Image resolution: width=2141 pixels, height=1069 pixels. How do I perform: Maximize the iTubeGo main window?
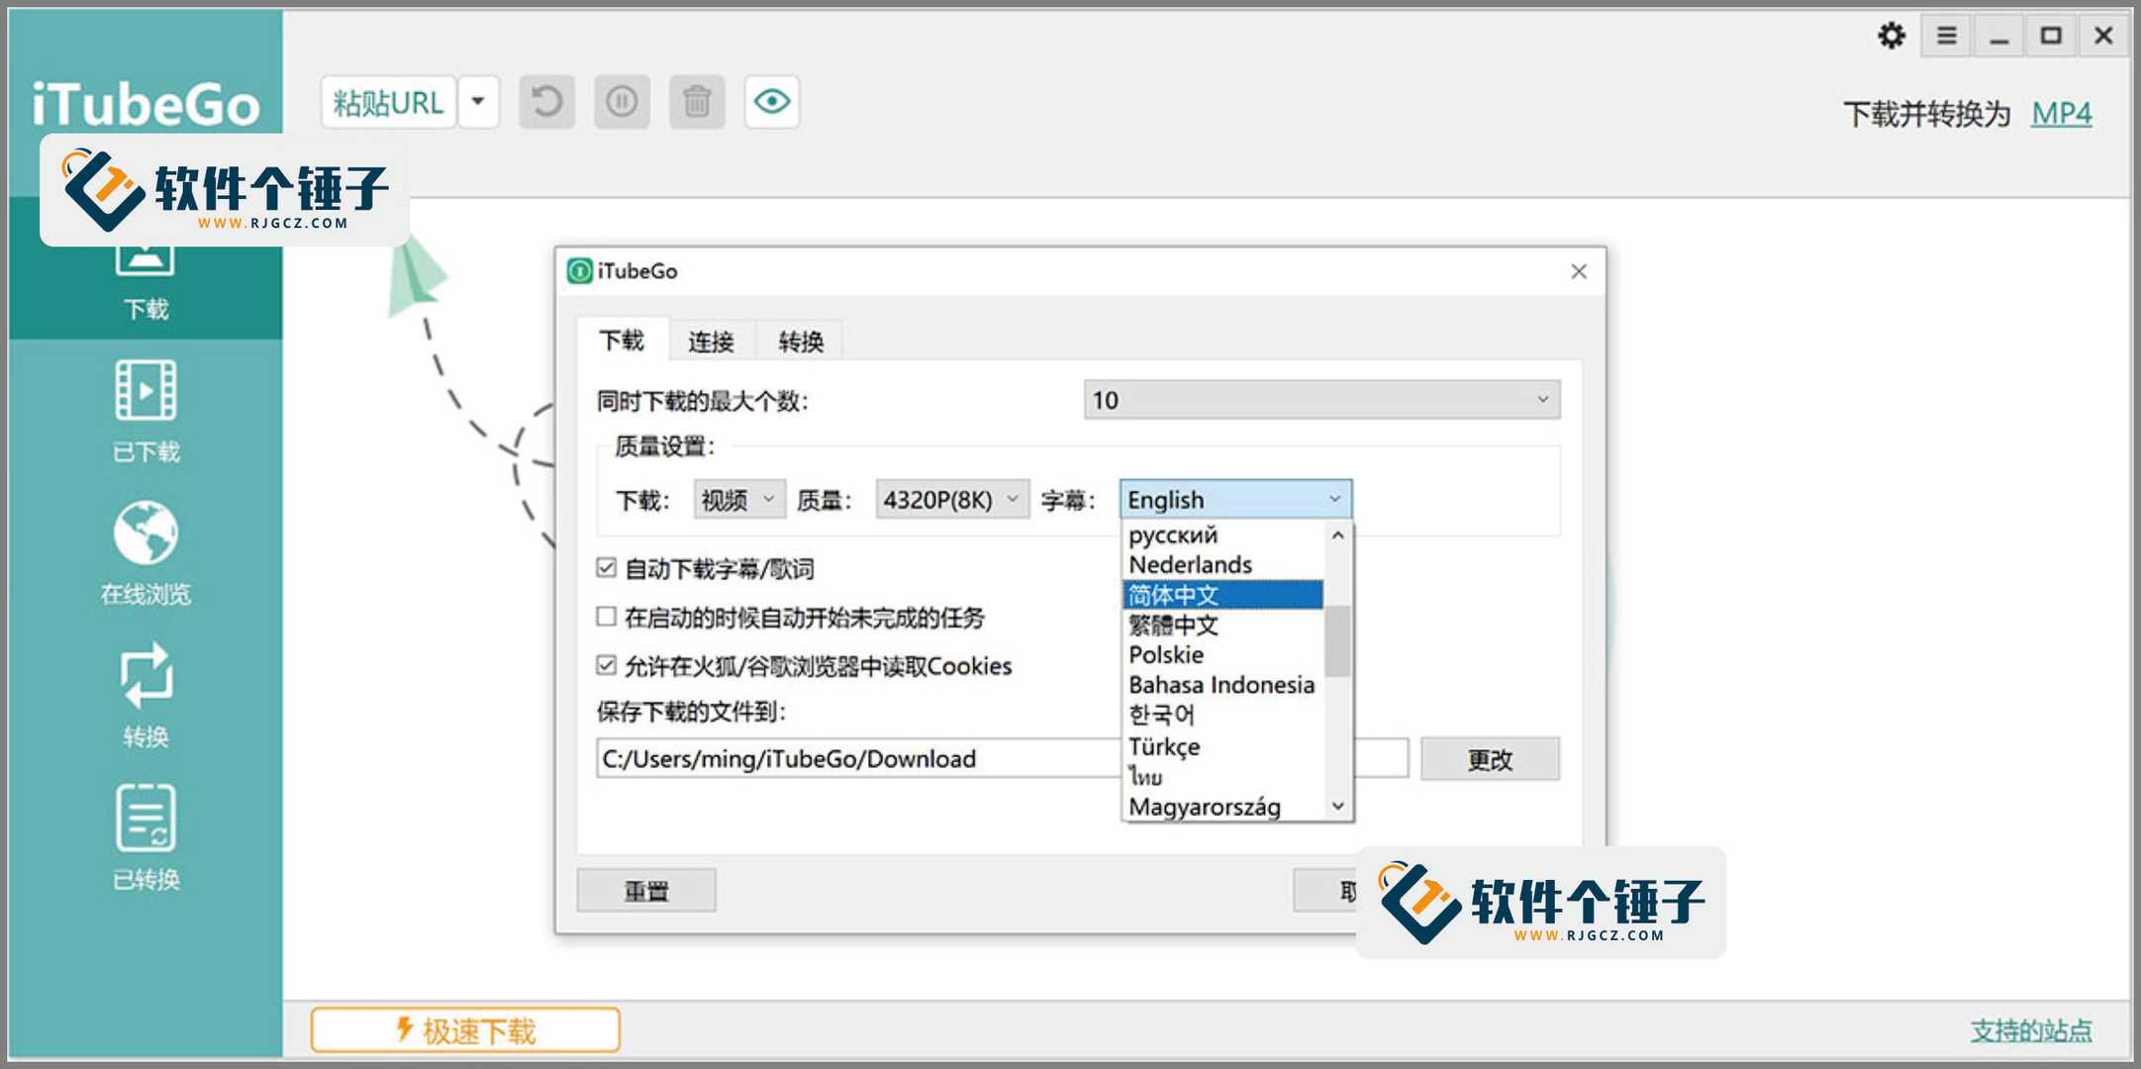[2051, 37]
